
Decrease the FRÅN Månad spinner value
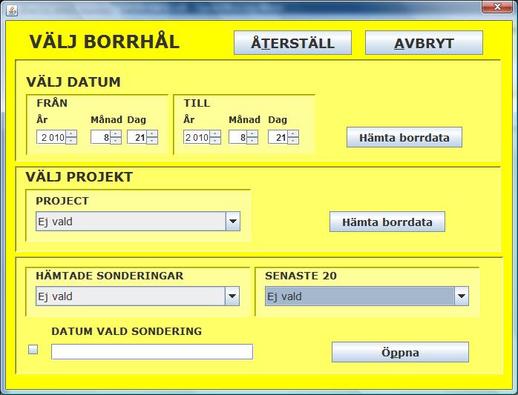[x=116, y=141]
